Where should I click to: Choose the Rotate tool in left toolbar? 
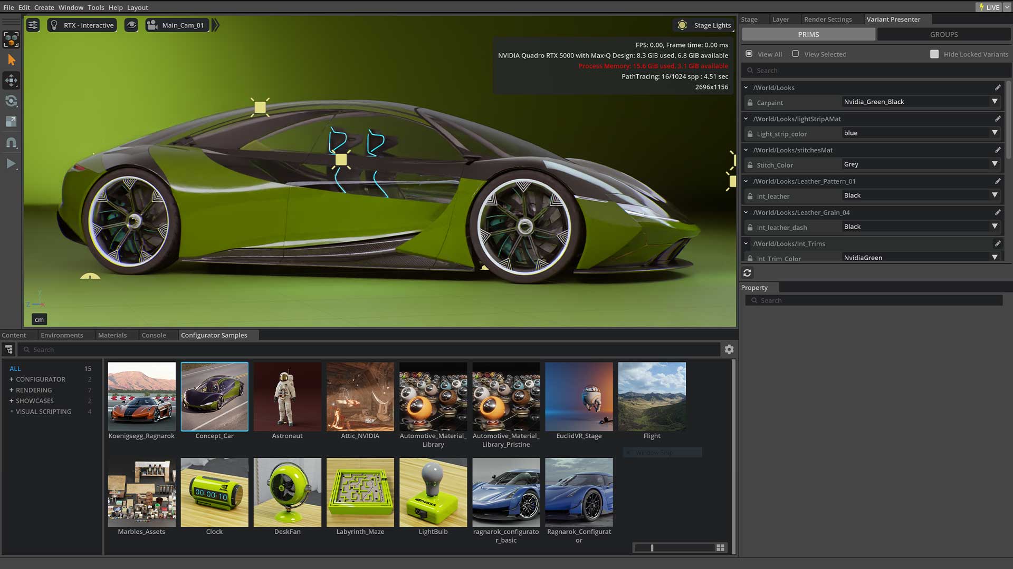(11, 101)
